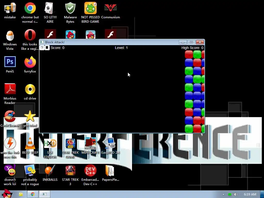This screenshot has height=198, width=264.
Task: Click the Block Attack window title bar icon
Action: tap(42, 42)
